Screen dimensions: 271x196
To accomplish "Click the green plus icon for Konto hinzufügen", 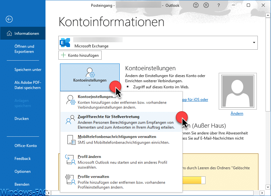I will pos(64,55).
